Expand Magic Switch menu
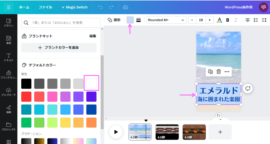This screenshot has width=270, height=144. [74, 7]
